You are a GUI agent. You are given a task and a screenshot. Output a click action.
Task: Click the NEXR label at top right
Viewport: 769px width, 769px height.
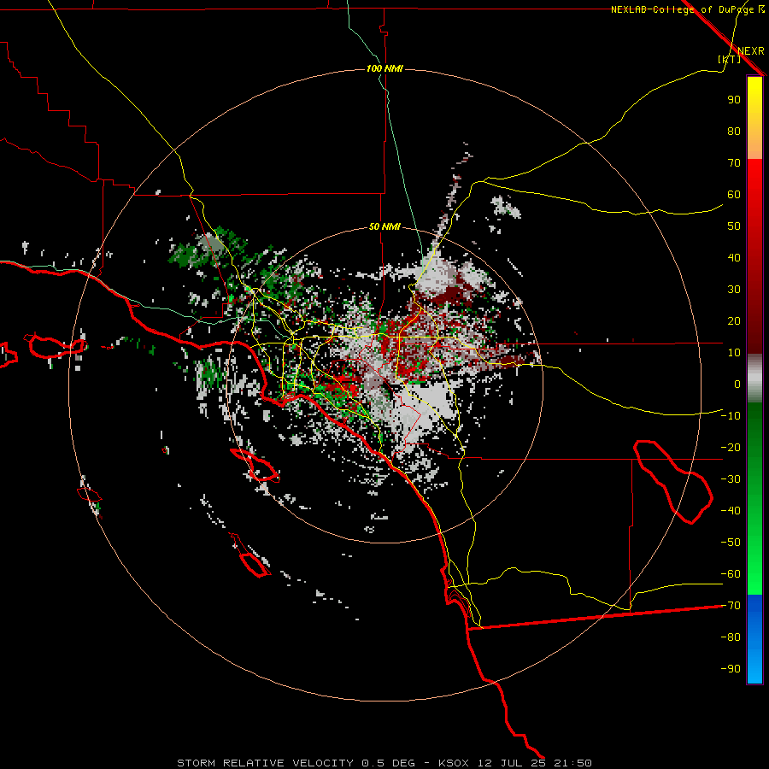pos(751,51)
